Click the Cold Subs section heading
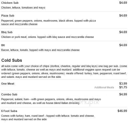 pyautogui.click(x=12, y=60)
